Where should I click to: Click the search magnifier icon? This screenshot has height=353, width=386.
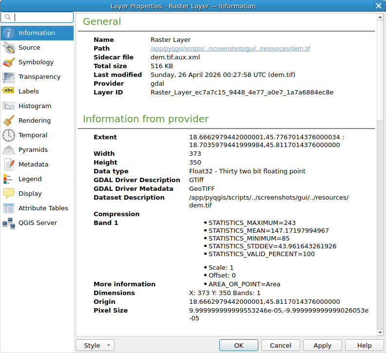[x=8, y=17]
